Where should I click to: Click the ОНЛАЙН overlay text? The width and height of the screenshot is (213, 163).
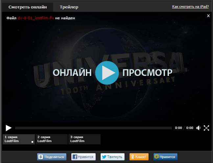[x=72, y=73]
